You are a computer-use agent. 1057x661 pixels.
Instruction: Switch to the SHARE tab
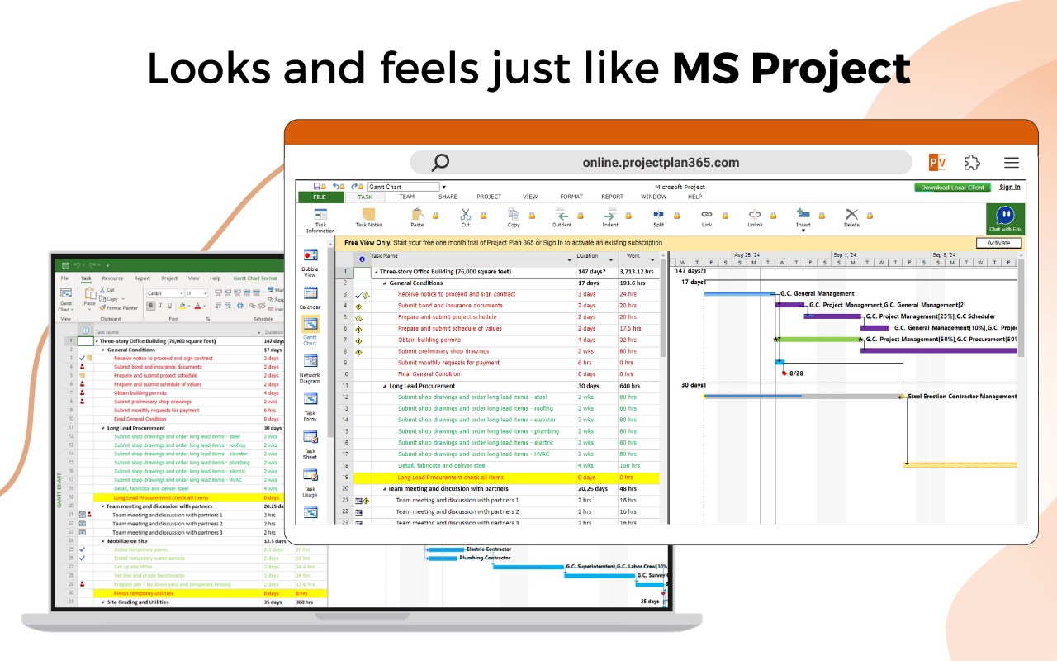(x=448, y=197)
